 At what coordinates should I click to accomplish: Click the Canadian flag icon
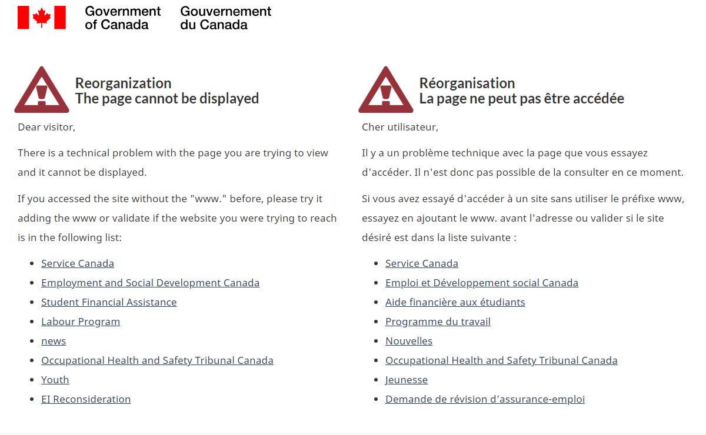tap(41, 18)
